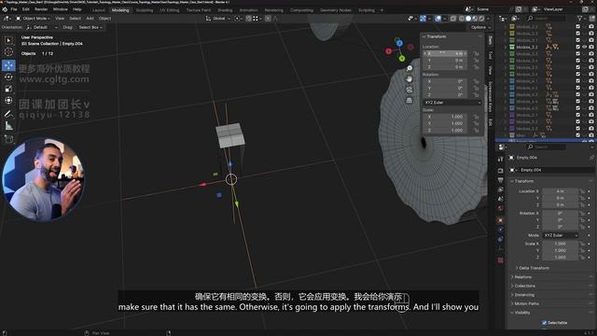Click the red X axis on navigation gizmo

point(388,51)
